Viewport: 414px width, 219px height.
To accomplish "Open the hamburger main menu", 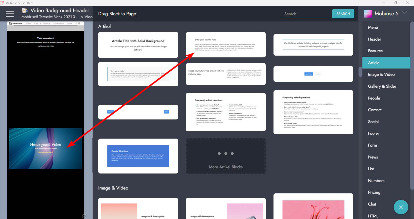I will pos(10,14).
